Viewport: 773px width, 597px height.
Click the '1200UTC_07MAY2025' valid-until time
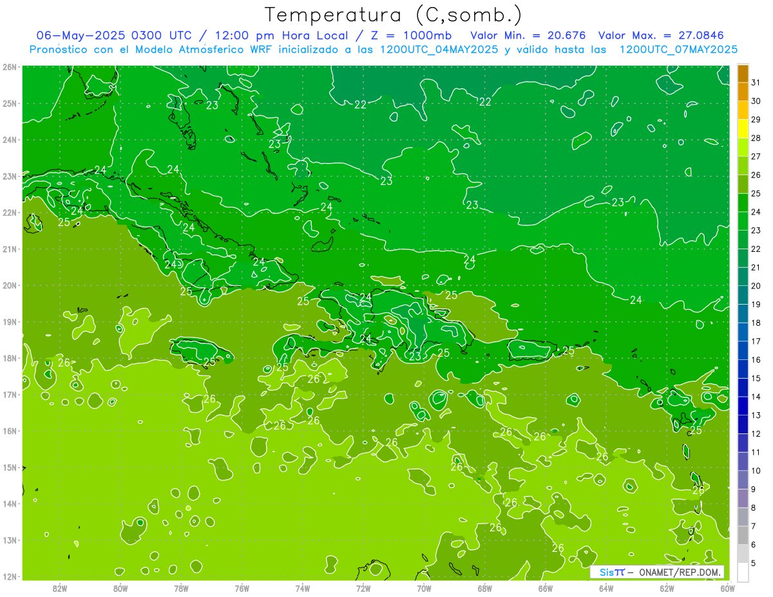(678, 50)
